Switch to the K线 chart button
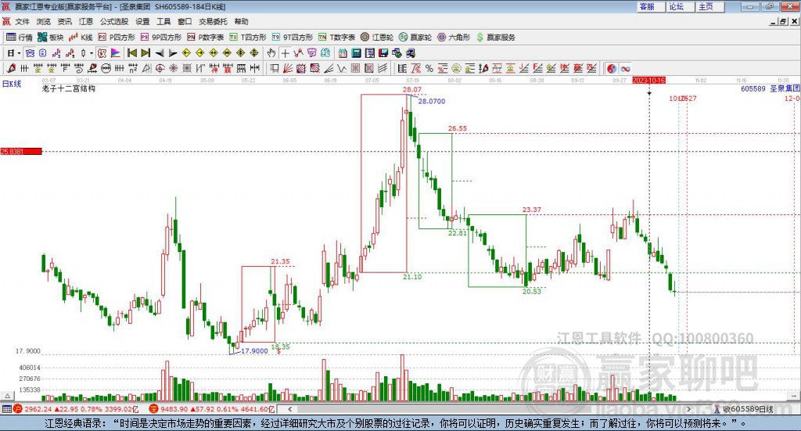The image size is (801, 431). coord(81,38)
